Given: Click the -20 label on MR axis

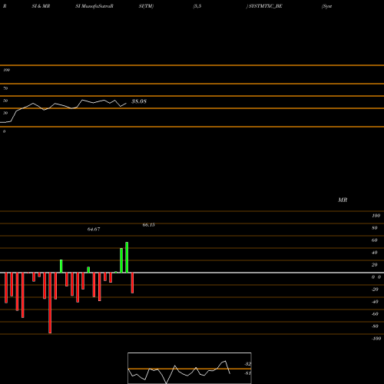Looking at the screenshot, I should pyautogui.click(x=375, y=290).
